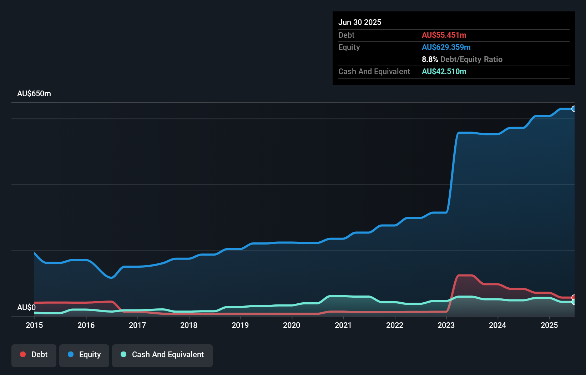Click the red Debt dot in the legend

tap(23, 354)
